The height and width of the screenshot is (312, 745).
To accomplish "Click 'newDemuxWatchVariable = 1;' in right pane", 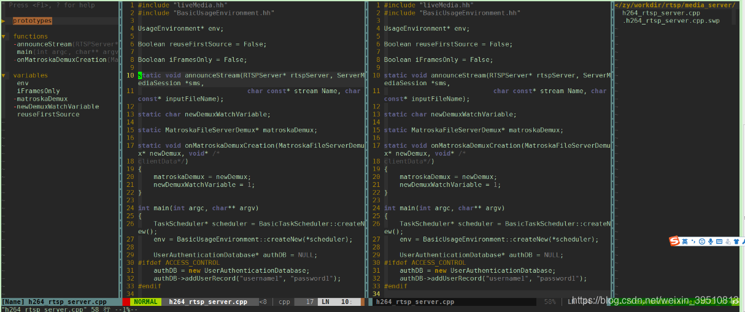I will point(450,185).
